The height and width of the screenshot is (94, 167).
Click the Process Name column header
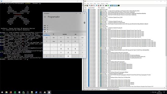pyautogui.click(x=92, y=8)
